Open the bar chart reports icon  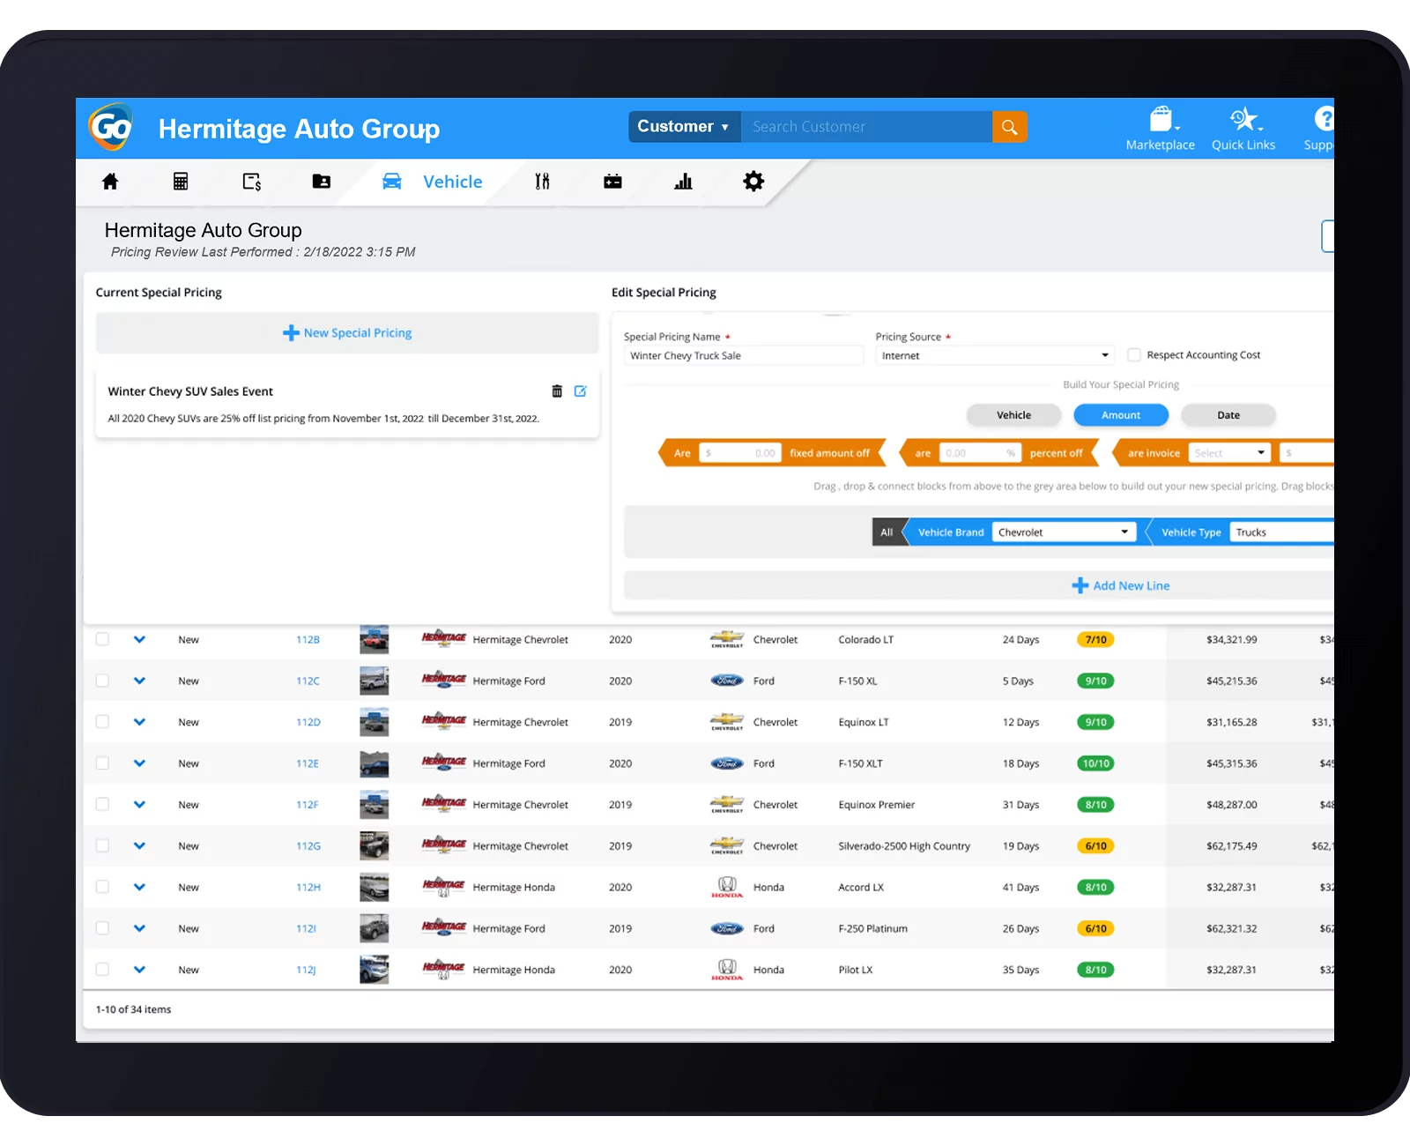[x=683, y=182]
